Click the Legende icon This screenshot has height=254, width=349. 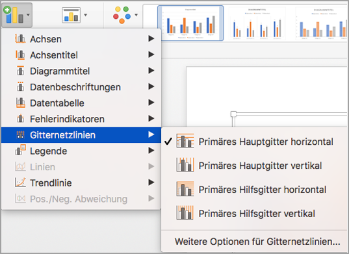(x=20, y=150)
